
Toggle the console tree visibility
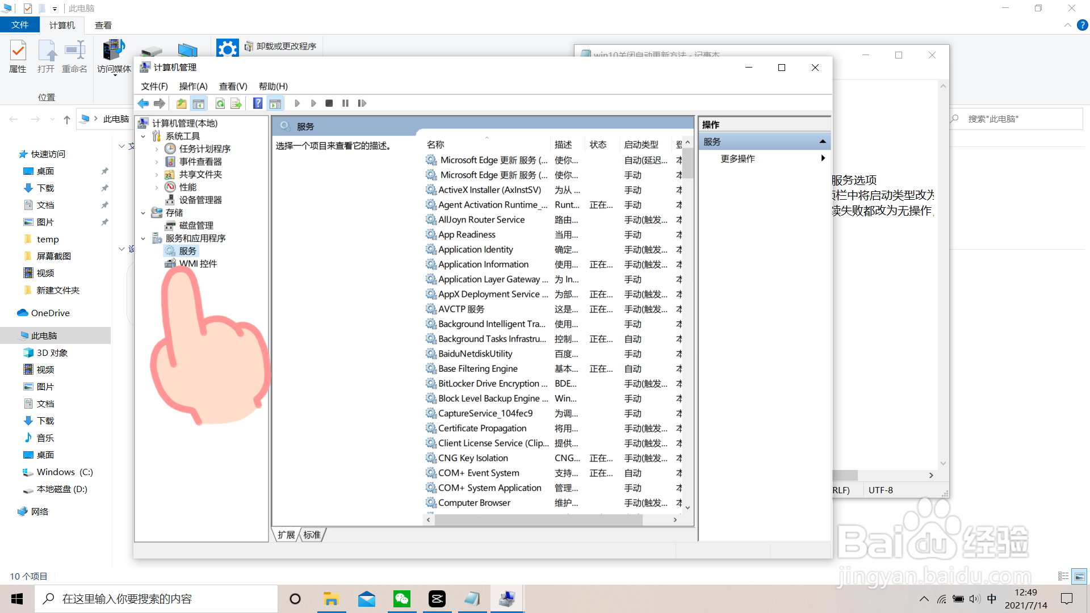coord(199,103)
